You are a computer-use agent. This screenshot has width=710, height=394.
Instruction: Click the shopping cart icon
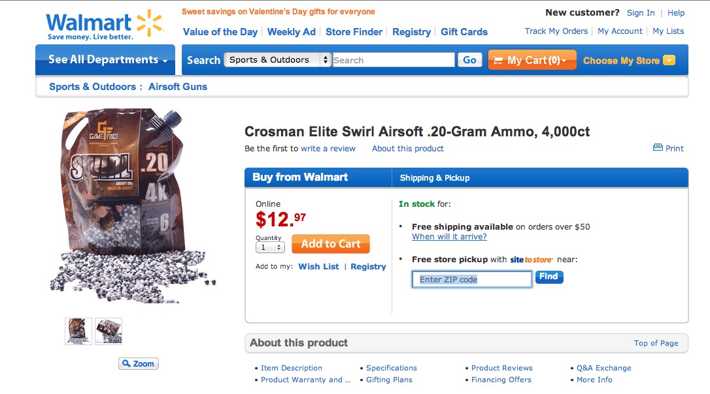tap(498, 61)
